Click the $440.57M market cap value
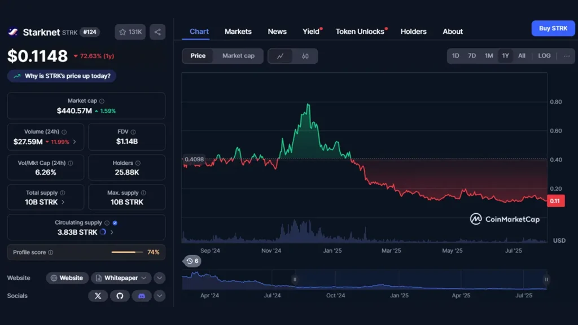578x325 pixels. pos(74,111)
